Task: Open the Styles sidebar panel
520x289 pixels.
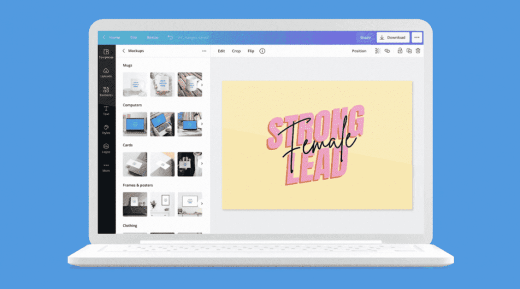Action: [106, 129]
